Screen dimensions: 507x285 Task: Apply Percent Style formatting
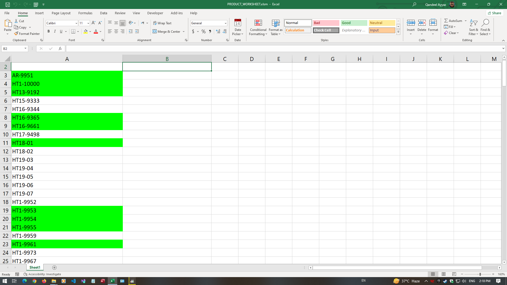(x=203, y=31)
